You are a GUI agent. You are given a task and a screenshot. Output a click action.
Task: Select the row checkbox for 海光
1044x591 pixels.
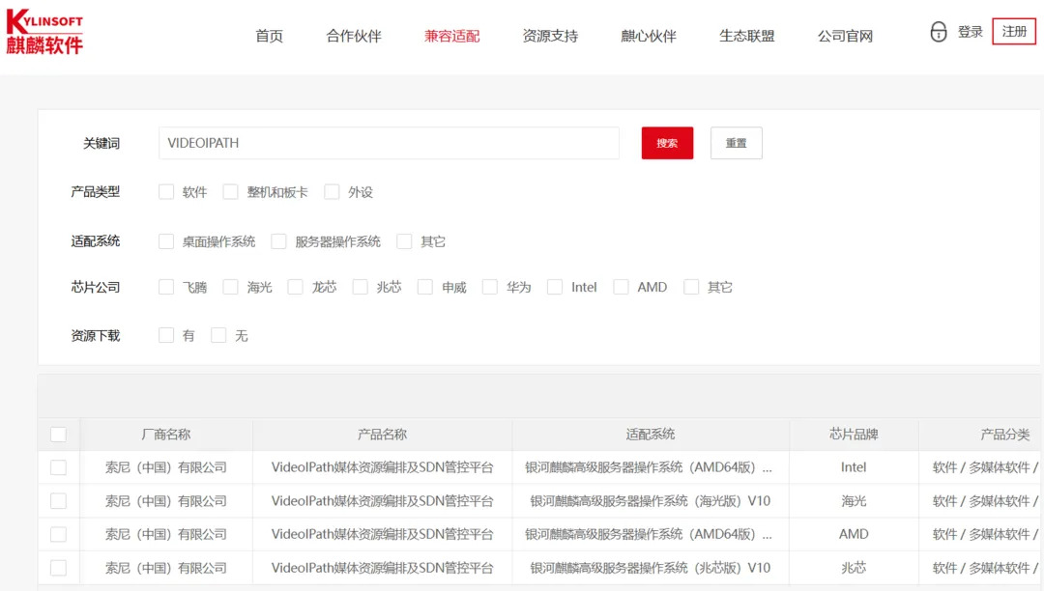(x=59, y=501)
